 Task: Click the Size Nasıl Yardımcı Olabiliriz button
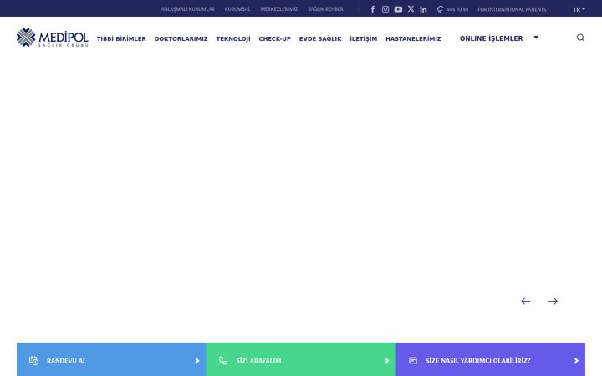pyautogui.click(x=490, y=359)
